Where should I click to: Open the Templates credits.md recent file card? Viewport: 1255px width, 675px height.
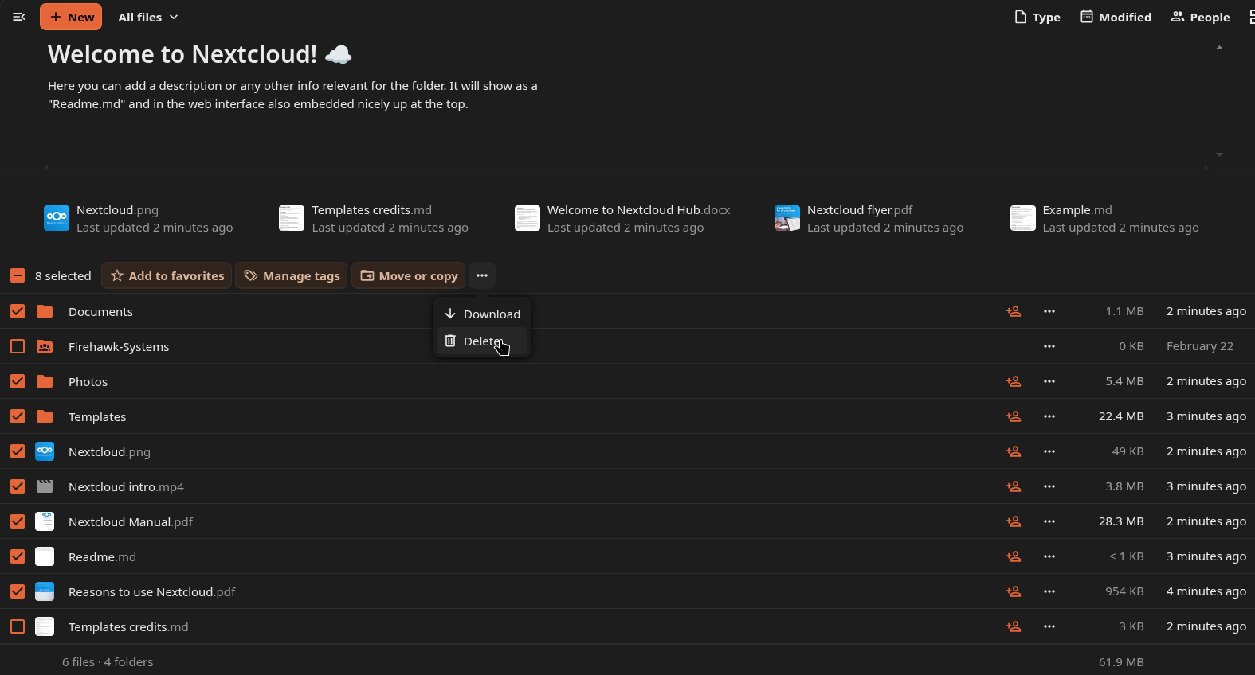coord(375,219)
